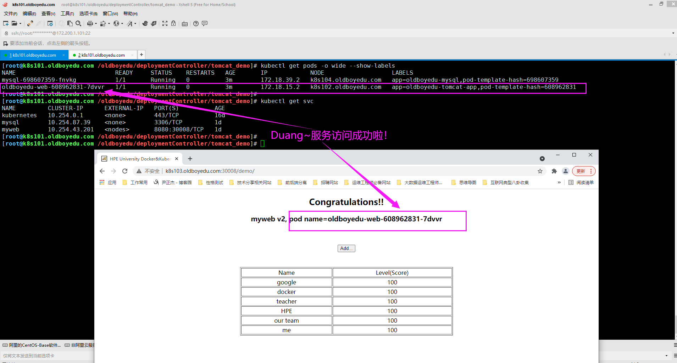
Task: Bookmark this page with the star icon
Action: [540, 171]
